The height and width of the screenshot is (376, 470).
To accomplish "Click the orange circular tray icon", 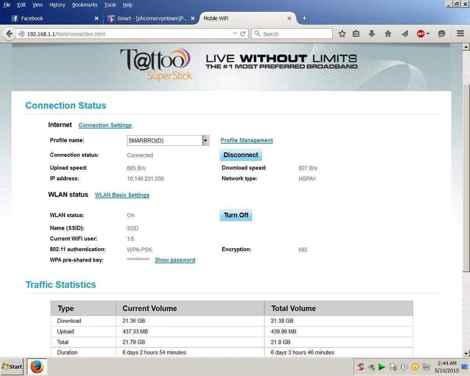I will 415,367.
